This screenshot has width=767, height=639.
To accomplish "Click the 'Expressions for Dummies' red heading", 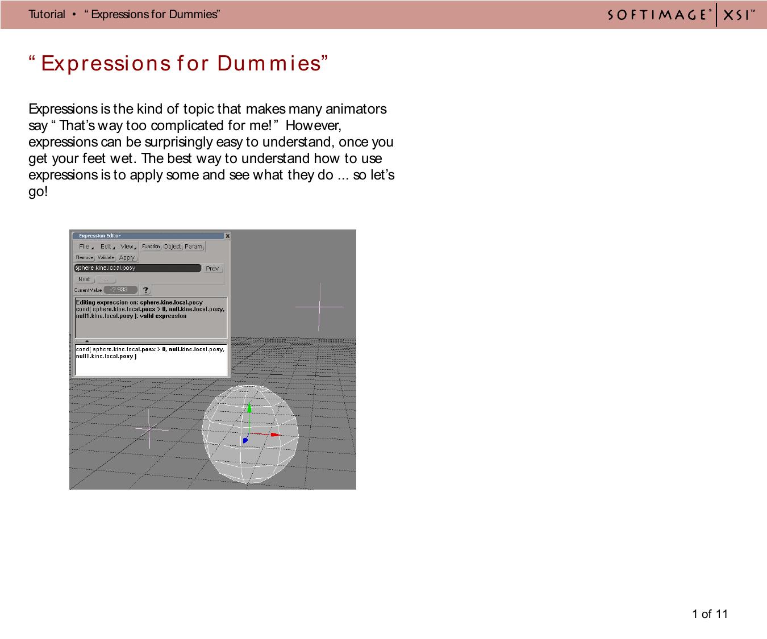I will pos(179,63).
